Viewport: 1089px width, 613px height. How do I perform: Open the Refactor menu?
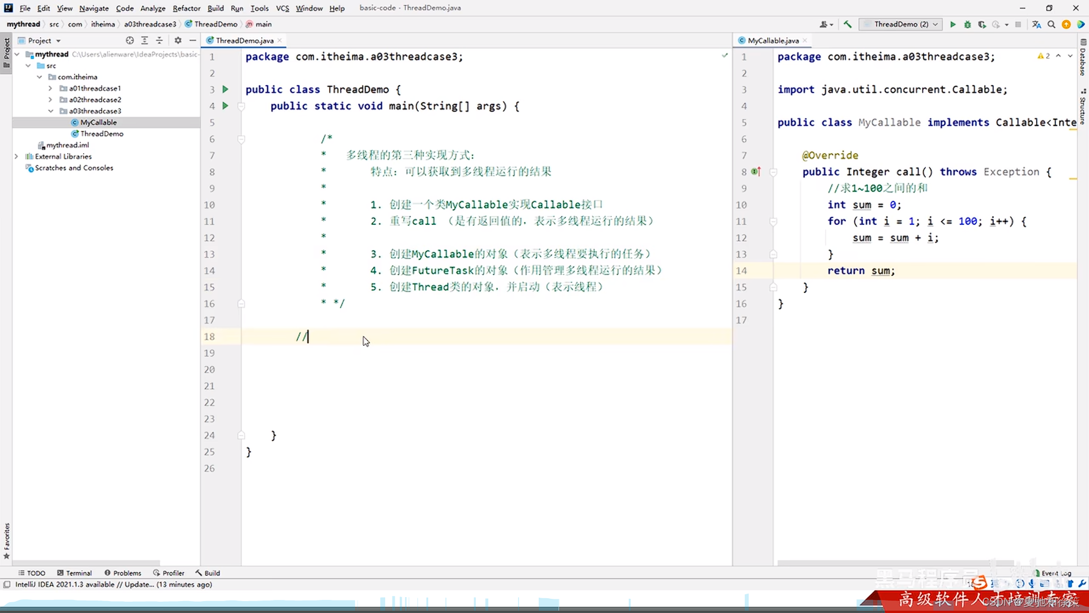[186, 8]
